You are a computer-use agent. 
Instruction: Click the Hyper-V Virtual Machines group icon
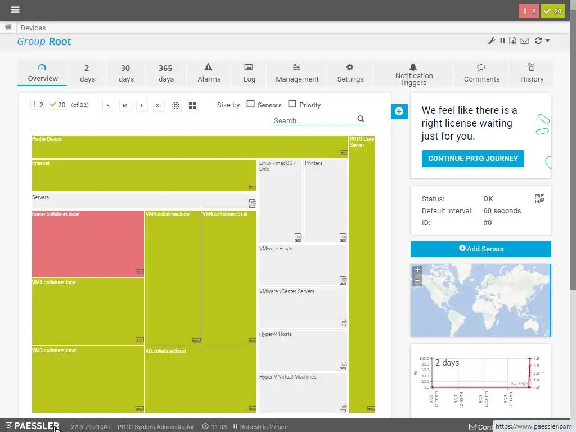coord(343,408)
